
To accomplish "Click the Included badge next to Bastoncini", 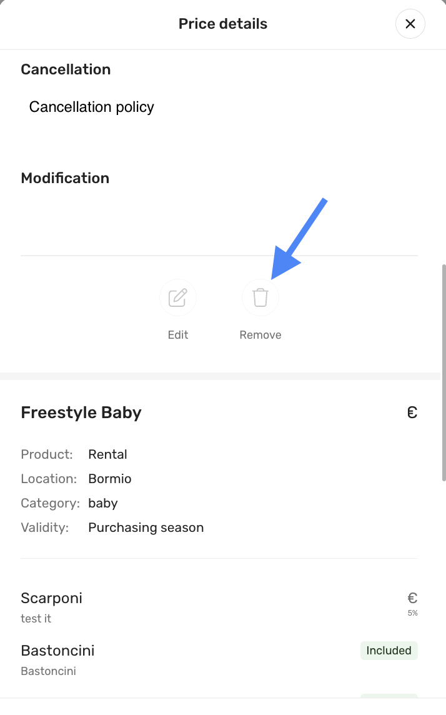I will pyautogui.click(x=389, y=651).
